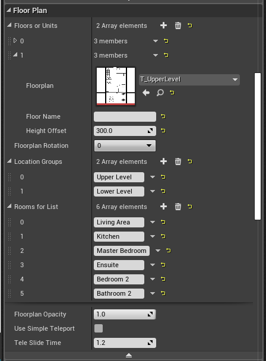Add element to Floors or Units array
This screenshot has height=361, width=266.
[163, 26]
